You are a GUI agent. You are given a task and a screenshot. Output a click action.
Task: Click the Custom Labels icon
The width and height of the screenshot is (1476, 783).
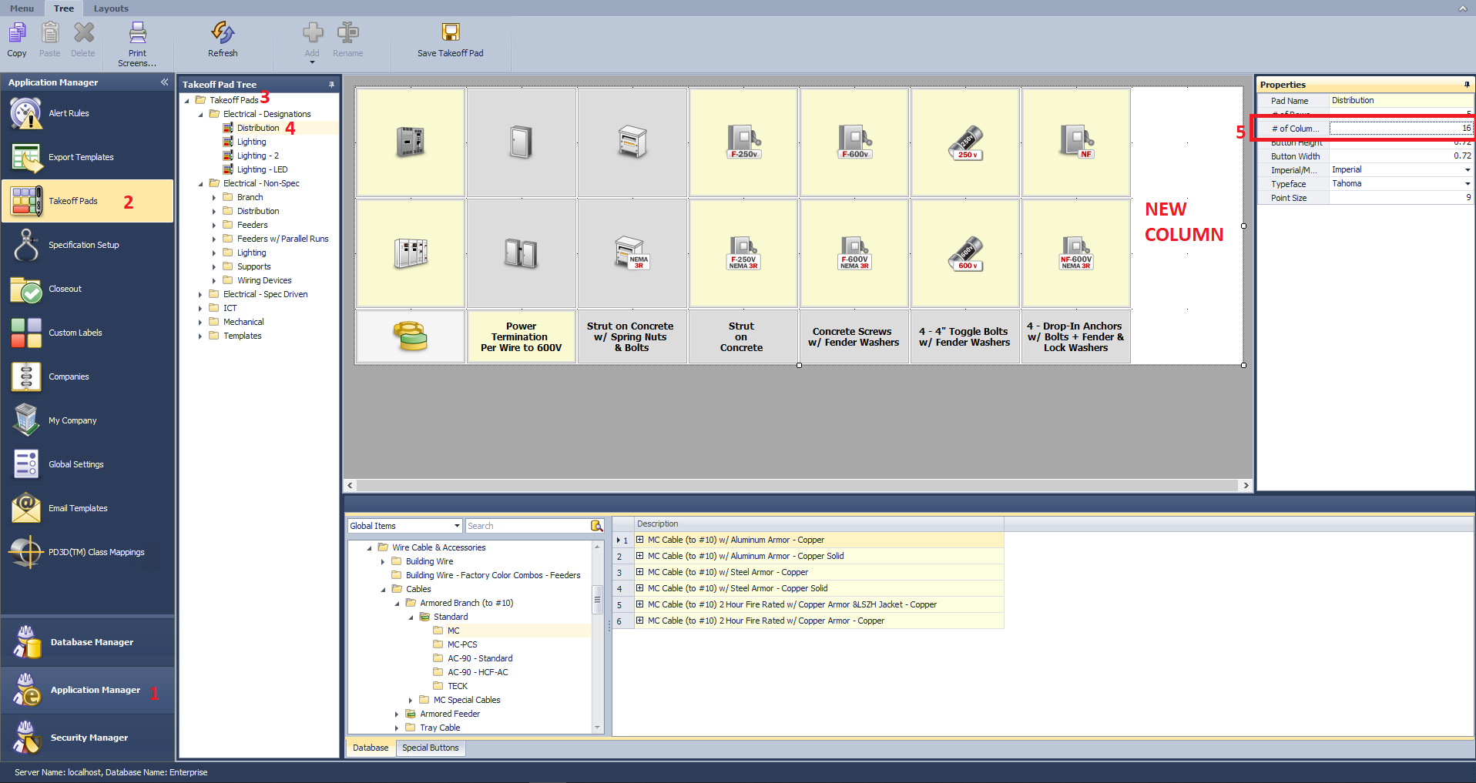(x=75, y=332)
